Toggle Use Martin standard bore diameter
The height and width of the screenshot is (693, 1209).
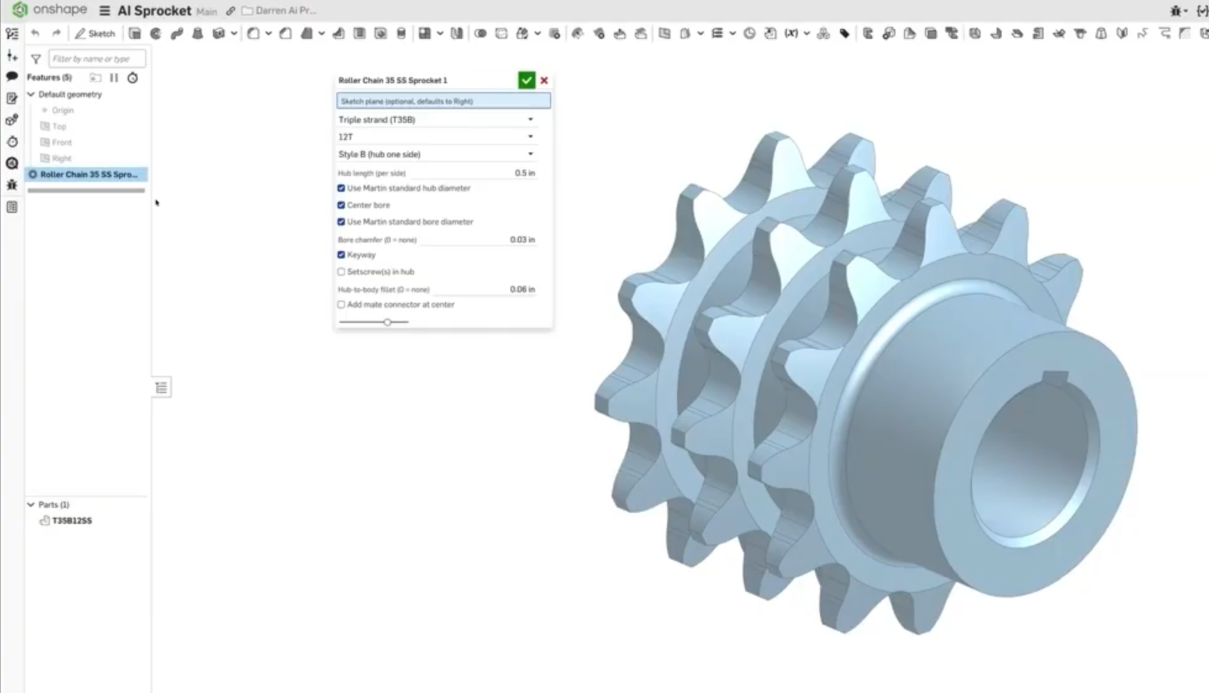point(341,222)
